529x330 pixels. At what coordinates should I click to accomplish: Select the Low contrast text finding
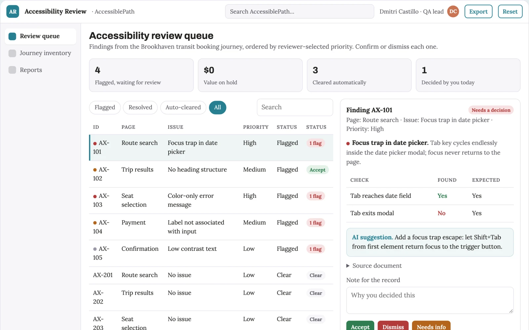pyautogui.click(x=211, y=253)
